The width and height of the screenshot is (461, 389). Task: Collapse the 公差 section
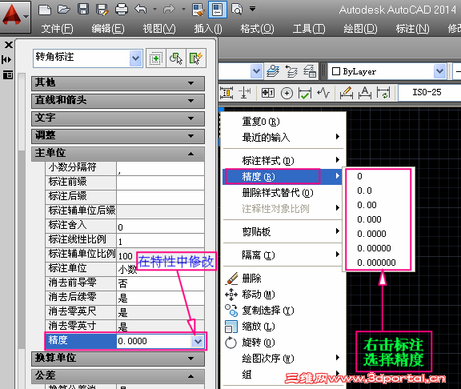click(118, 376)
